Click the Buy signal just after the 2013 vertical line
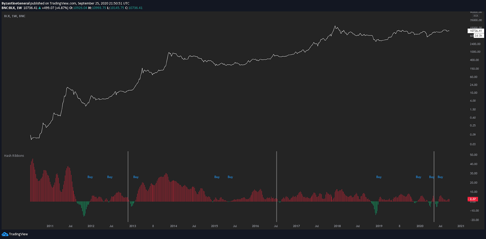The image size is (486, 239). 136,177
